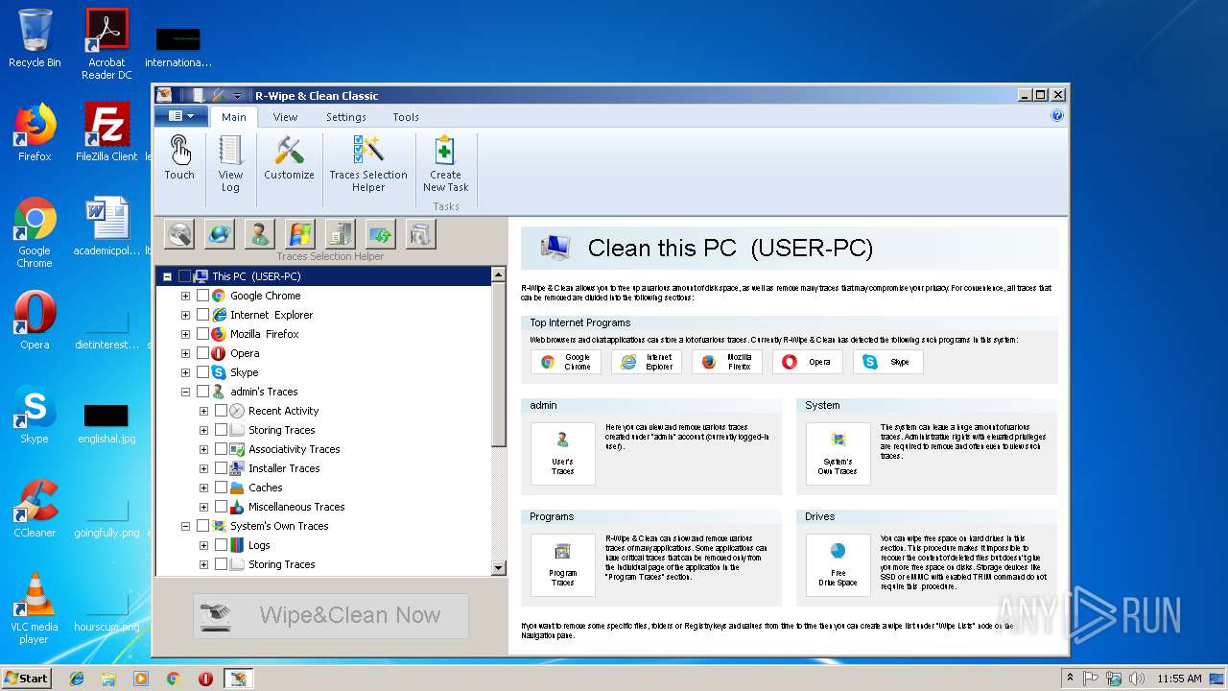Viewport: 1228px width, 691px height.
Task: Check the This PC (USER-PC) checkbox
Action: tap(184, 276)
